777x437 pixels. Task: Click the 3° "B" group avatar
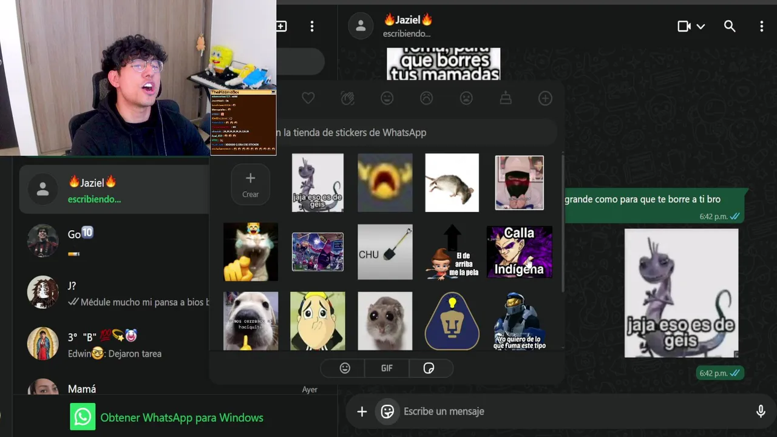tap(42, 344)
